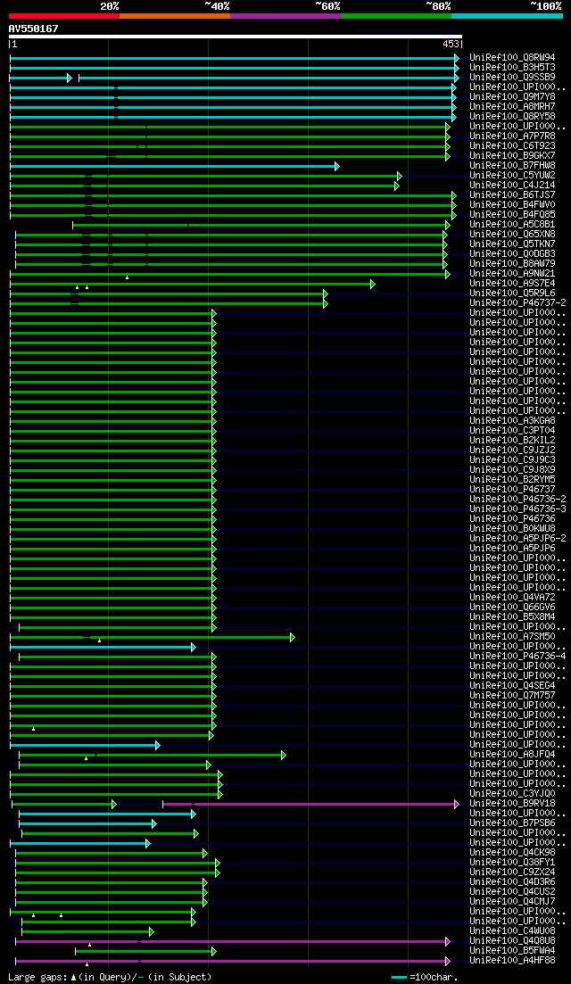Click the arrowhead ending the Q8RW94 alignment

coord(457,58)
